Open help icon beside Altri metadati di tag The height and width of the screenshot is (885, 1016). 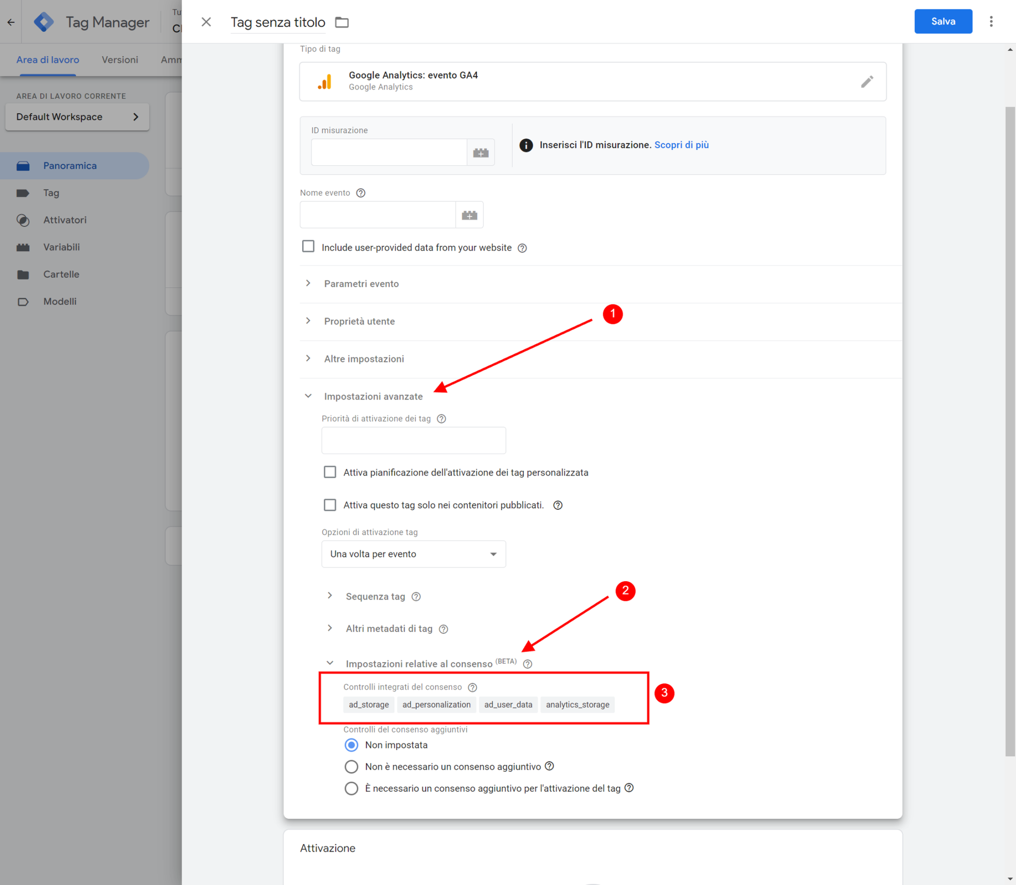click(443, 629)
